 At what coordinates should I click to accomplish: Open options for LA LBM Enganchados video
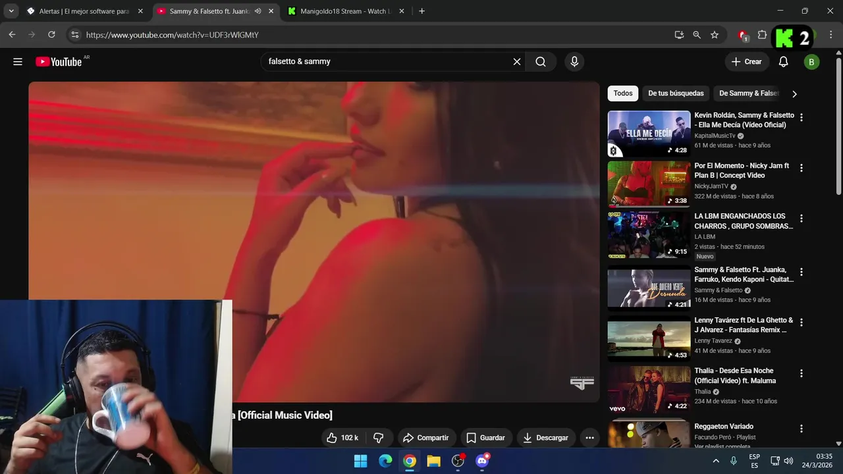[x=802, y=219]
